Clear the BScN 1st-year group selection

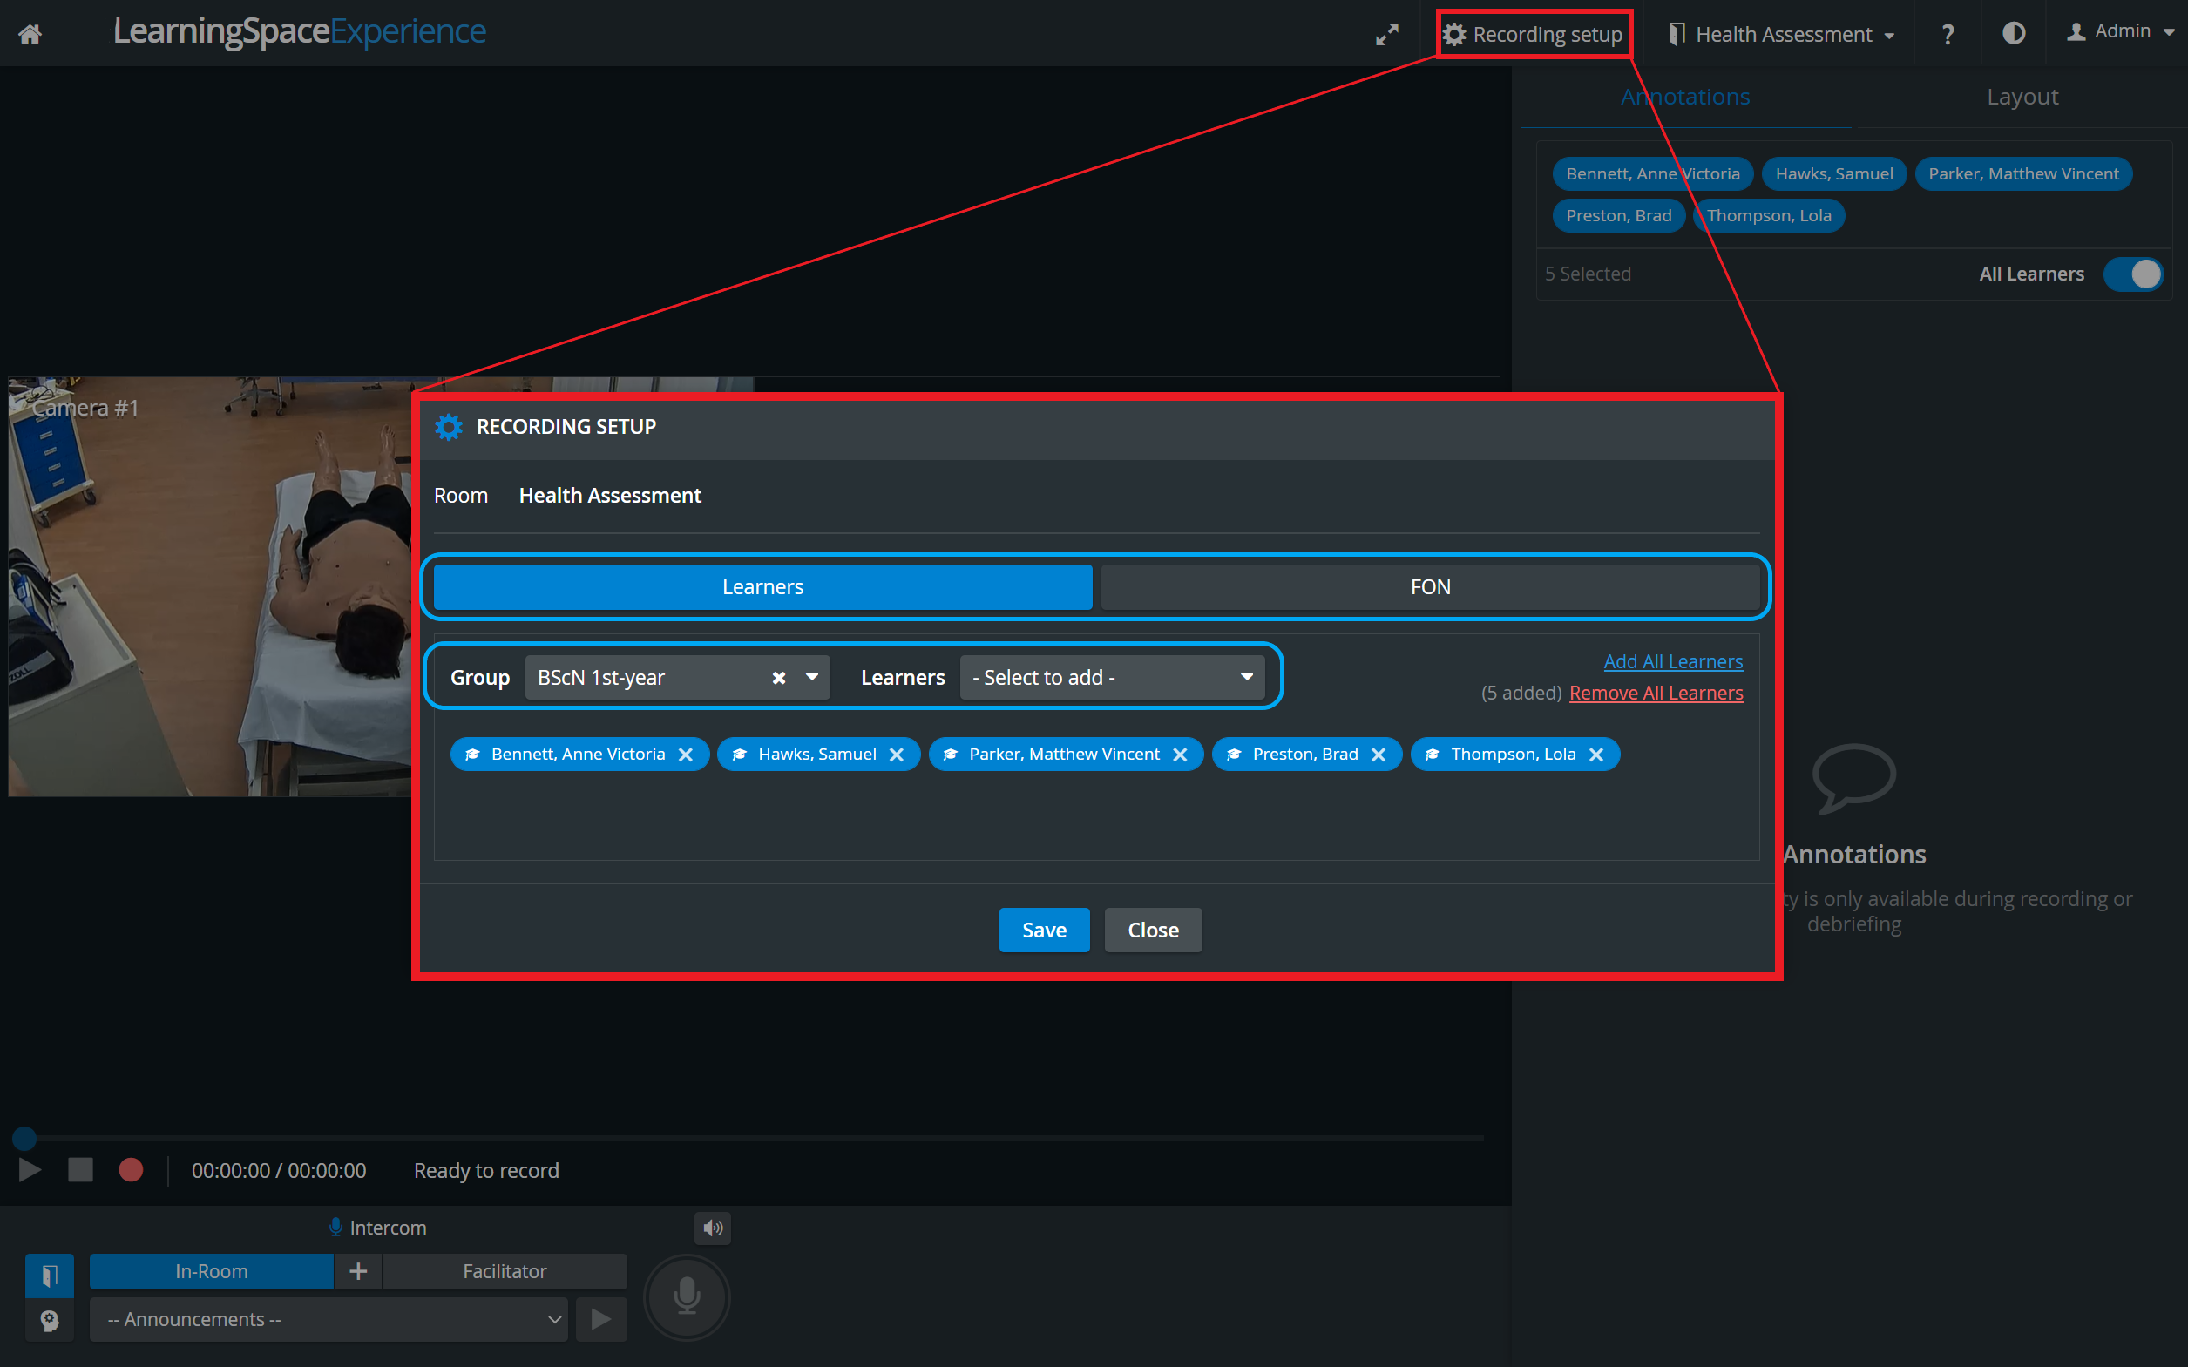point(778,677)
